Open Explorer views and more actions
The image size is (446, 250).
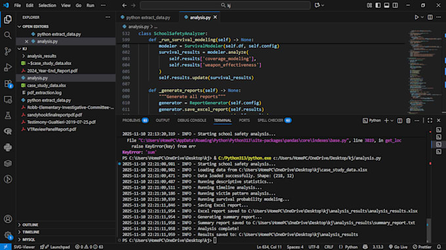click(x=108, y=17)
